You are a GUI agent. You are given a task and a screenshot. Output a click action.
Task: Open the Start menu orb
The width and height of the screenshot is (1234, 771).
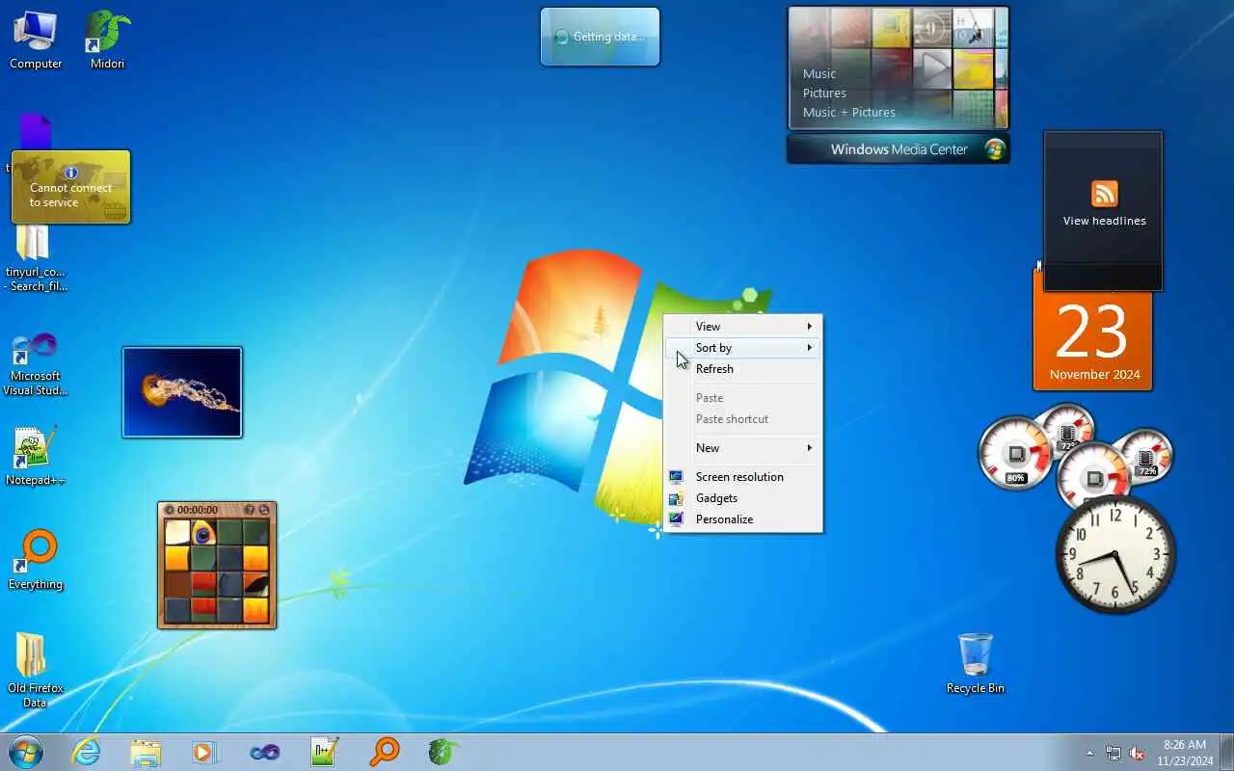26,752
